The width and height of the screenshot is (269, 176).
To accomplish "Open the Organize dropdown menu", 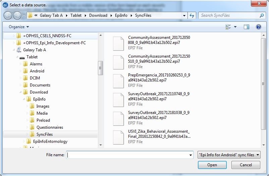I will tap(19, 27).
